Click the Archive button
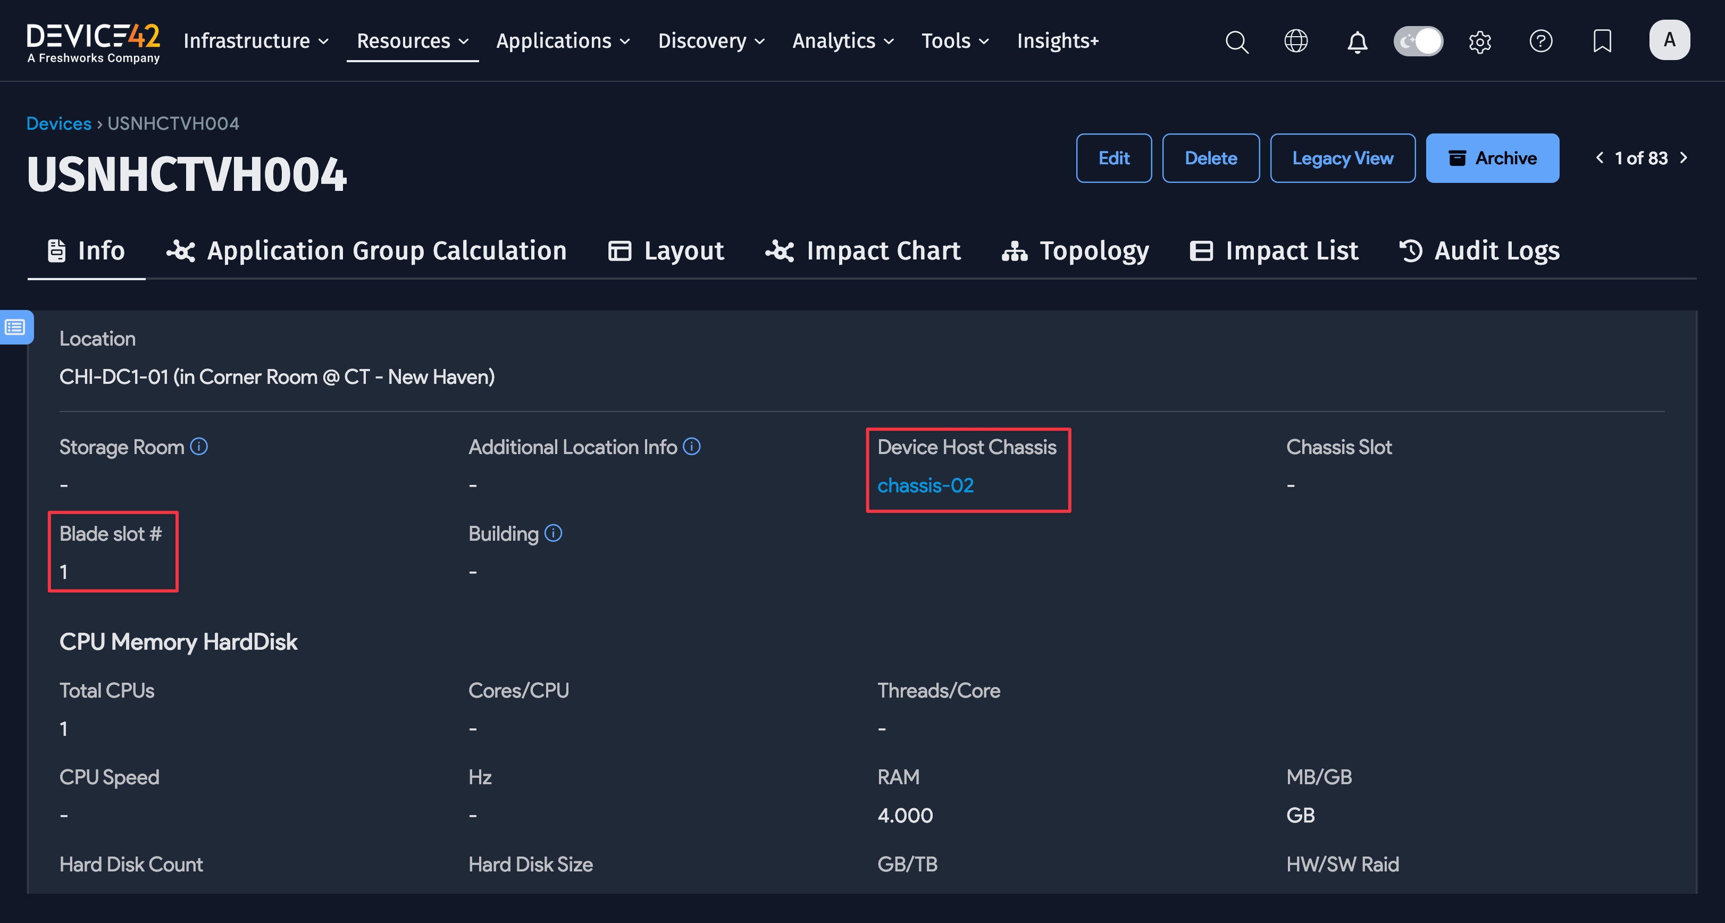Viewport: 1725px width, 923px height. 1492,158
